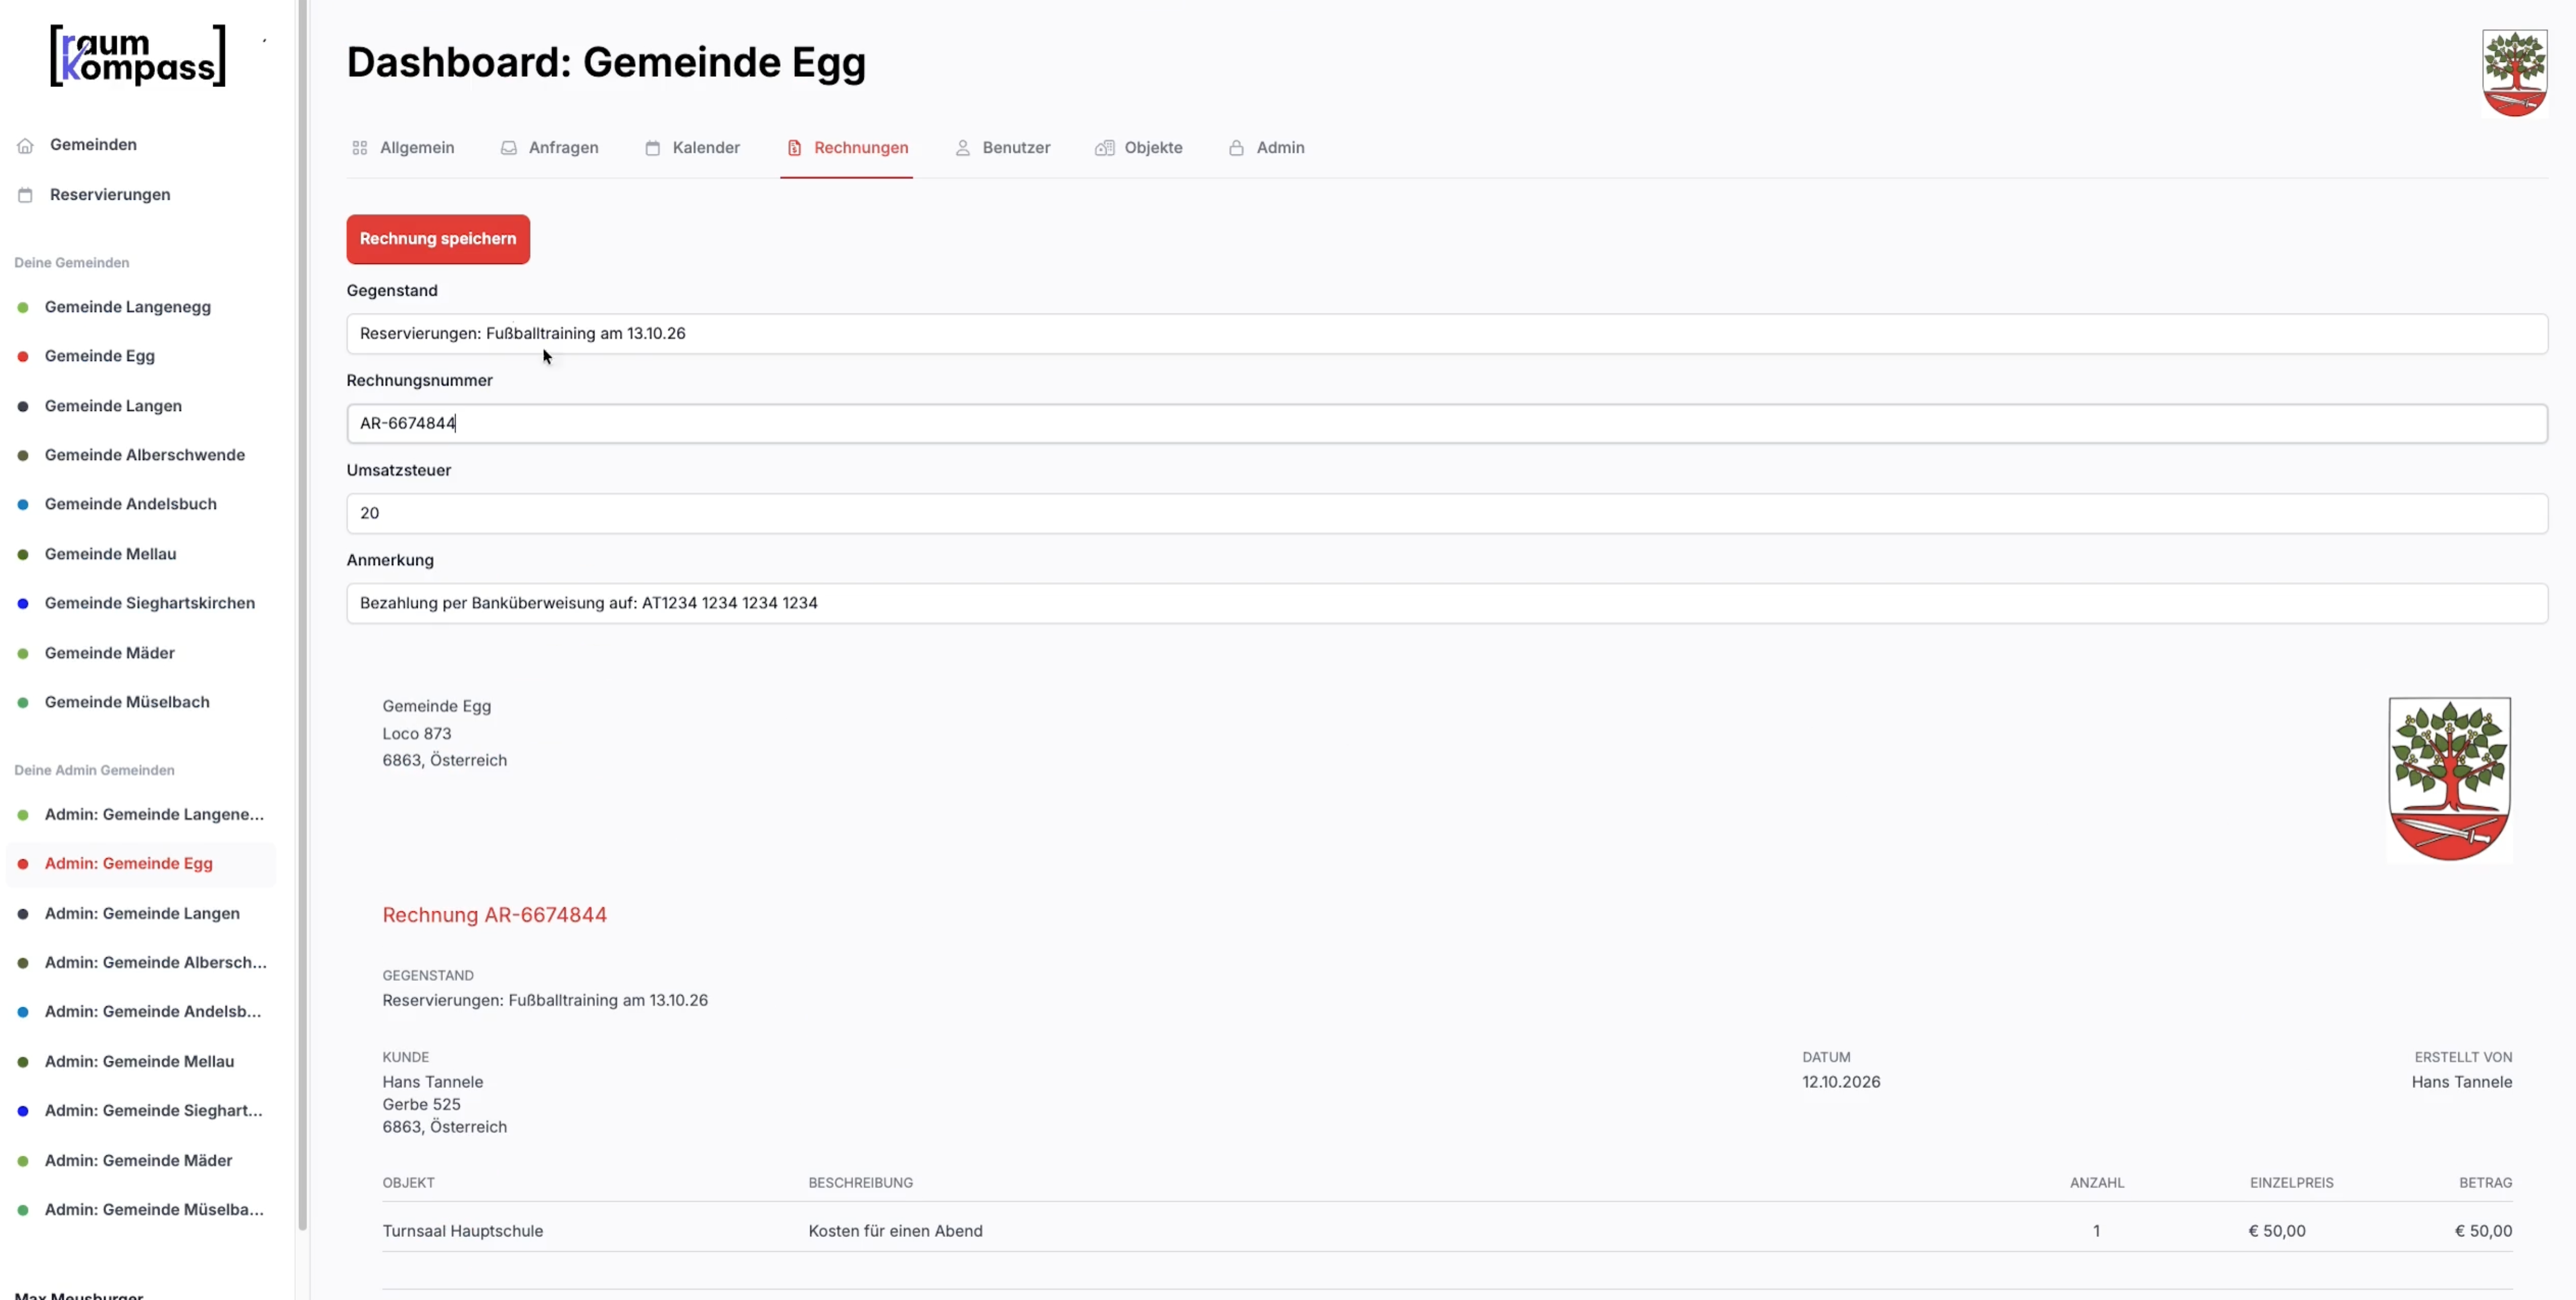Click the Admin lock icon

tap(1237, 148)
